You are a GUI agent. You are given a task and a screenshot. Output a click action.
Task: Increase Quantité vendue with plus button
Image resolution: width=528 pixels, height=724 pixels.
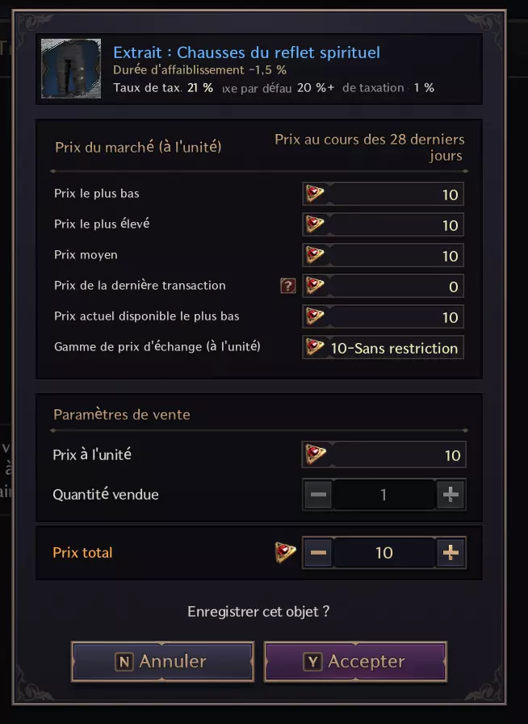tap(450, 494)
